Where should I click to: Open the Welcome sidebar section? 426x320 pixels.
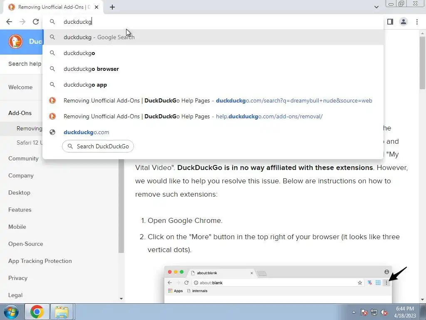click(x=20, y=87)
